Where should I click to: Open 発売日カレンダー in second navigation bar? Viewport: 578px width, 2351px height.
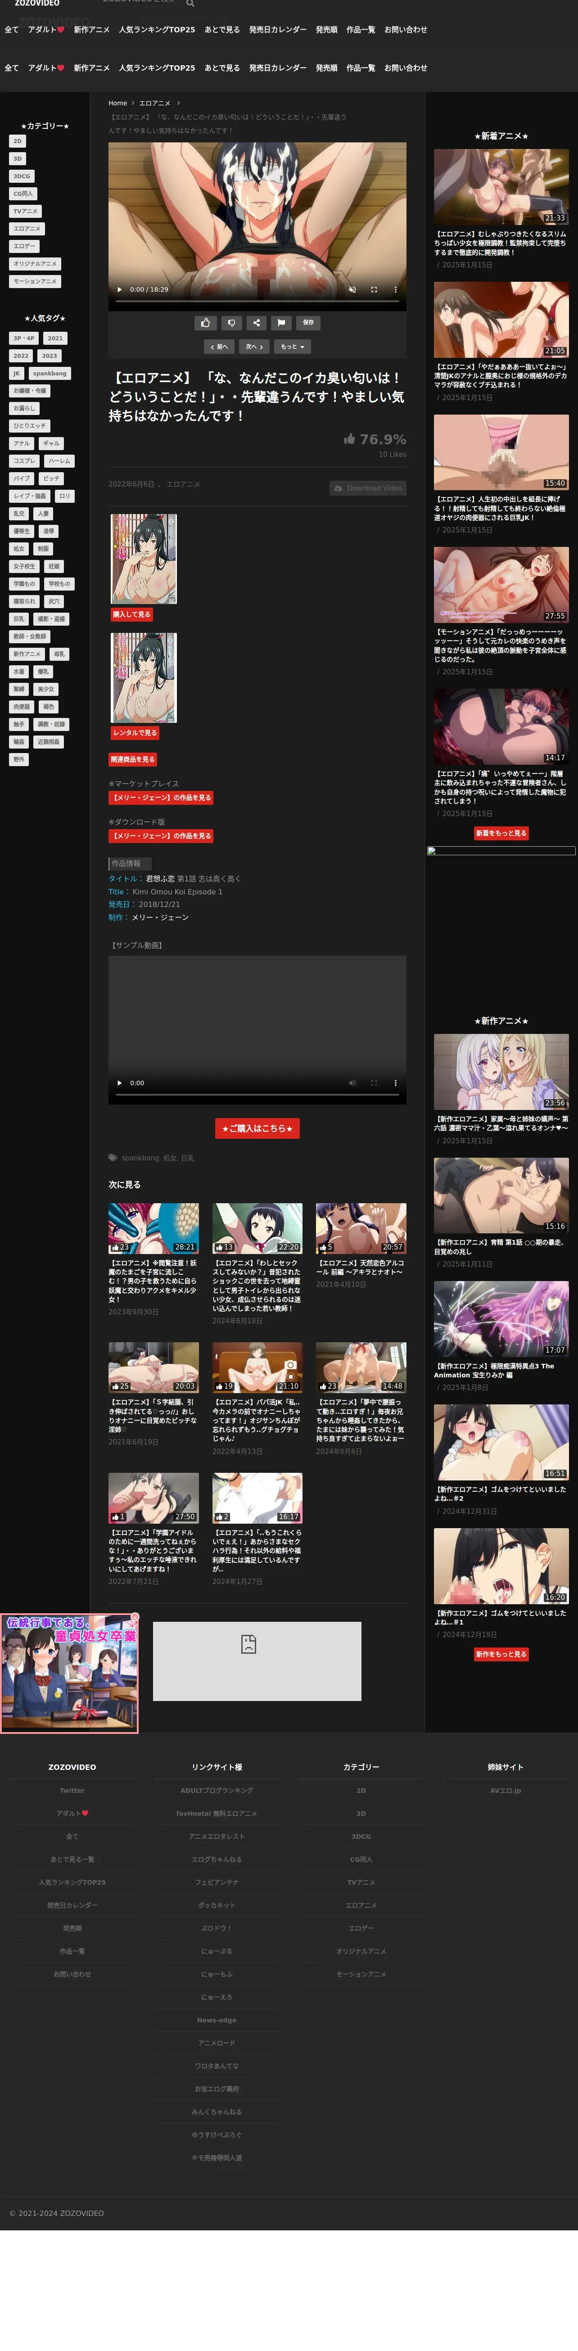278,68
